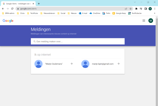
Task: Add alert for "Marijn Ceulemans" with plus
Action: [x=72, y=64]
